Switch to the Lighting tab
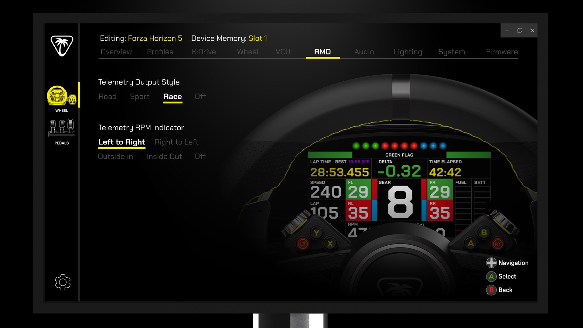583x328 pixels. point(408,52)
